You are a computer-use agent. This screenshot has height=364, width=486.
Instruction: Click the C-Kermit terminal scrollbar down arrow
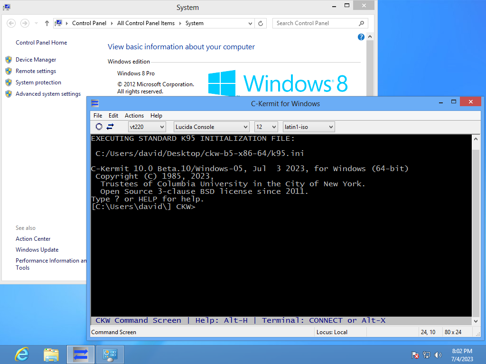click(476, 321)
